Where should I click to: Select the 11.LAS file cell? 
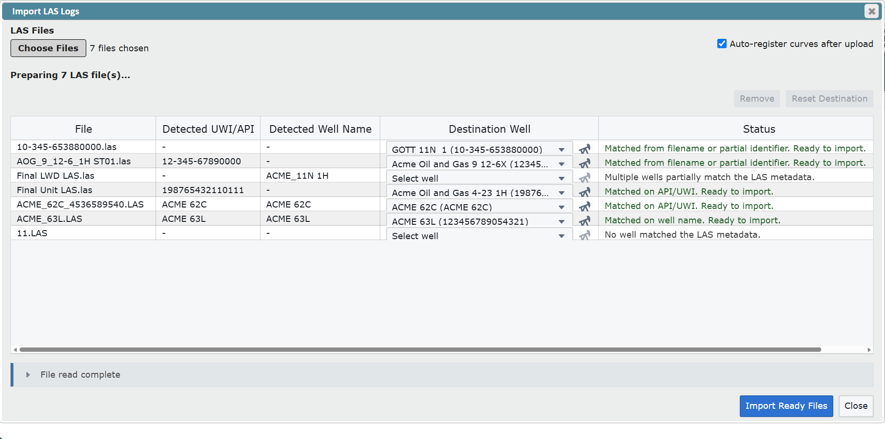[x=83, y=233]
